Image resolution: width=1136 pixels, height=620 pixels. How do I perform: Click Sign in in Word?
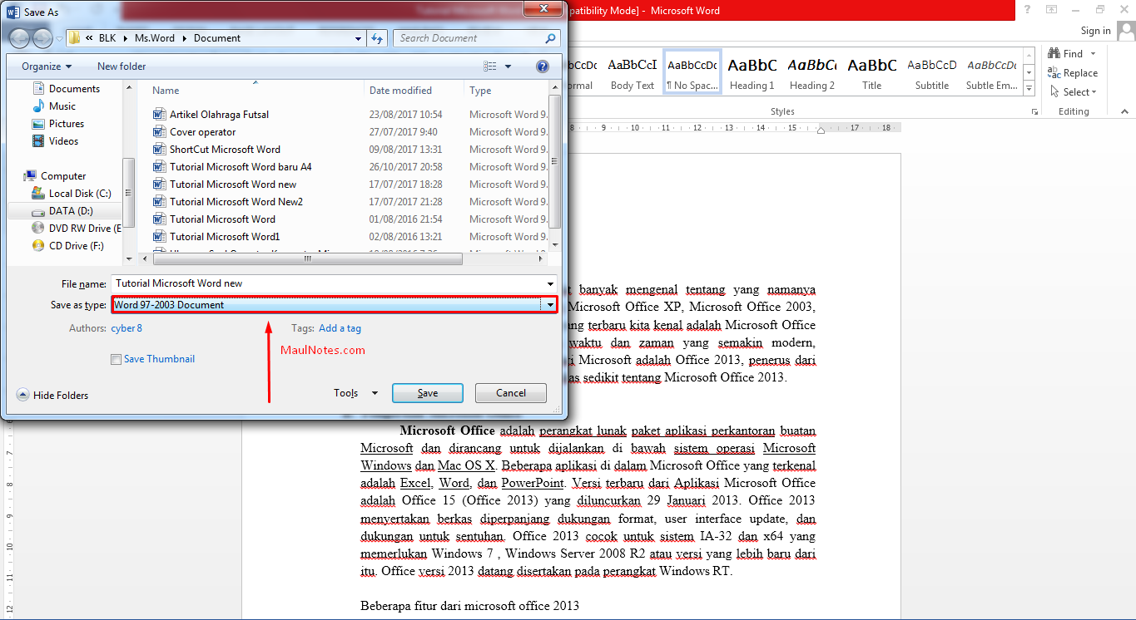coord(1095,31)
